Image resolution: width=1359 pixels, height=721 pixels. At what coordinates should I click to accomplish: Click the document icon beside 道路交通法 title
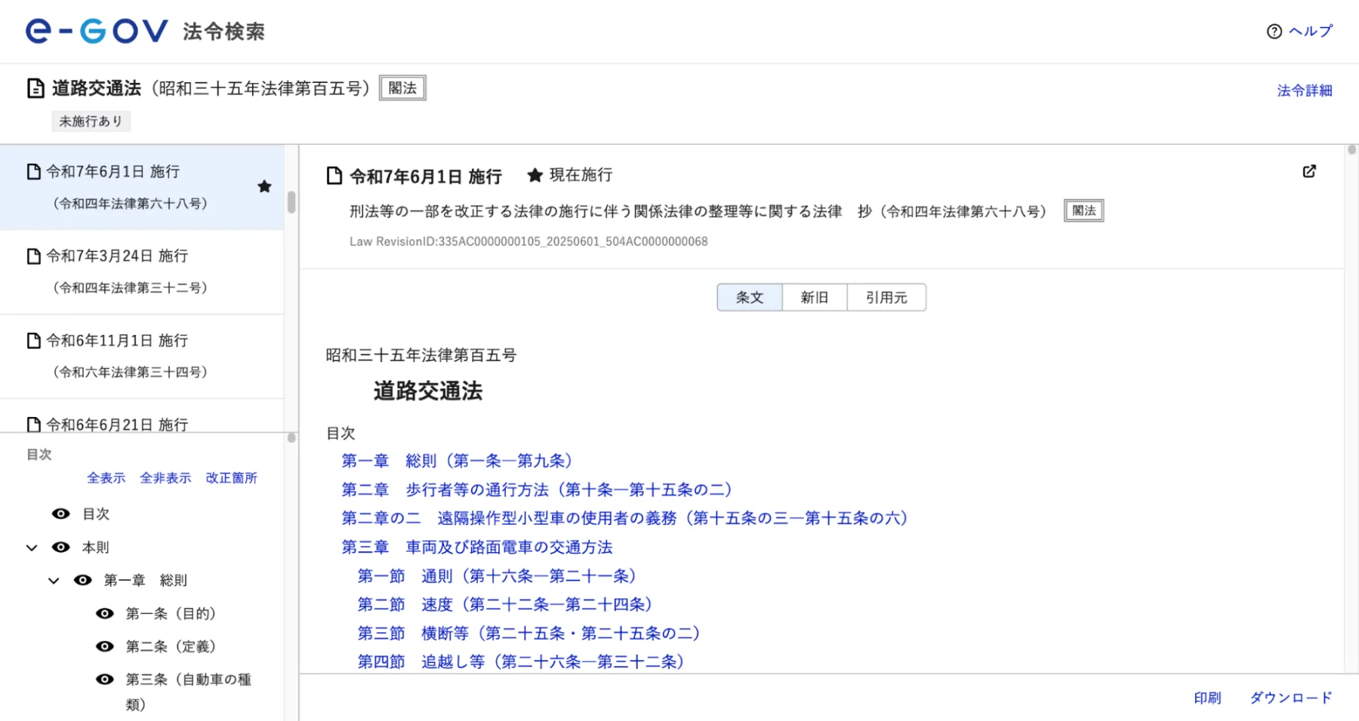click(35, 87)
